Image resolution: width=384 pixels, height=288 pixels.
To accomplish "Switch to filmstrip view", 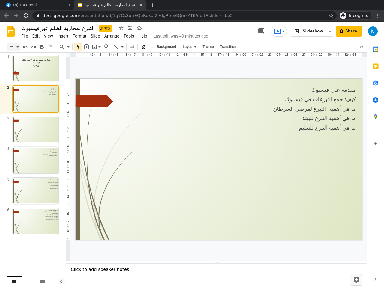I will click(x=14, y=282).
